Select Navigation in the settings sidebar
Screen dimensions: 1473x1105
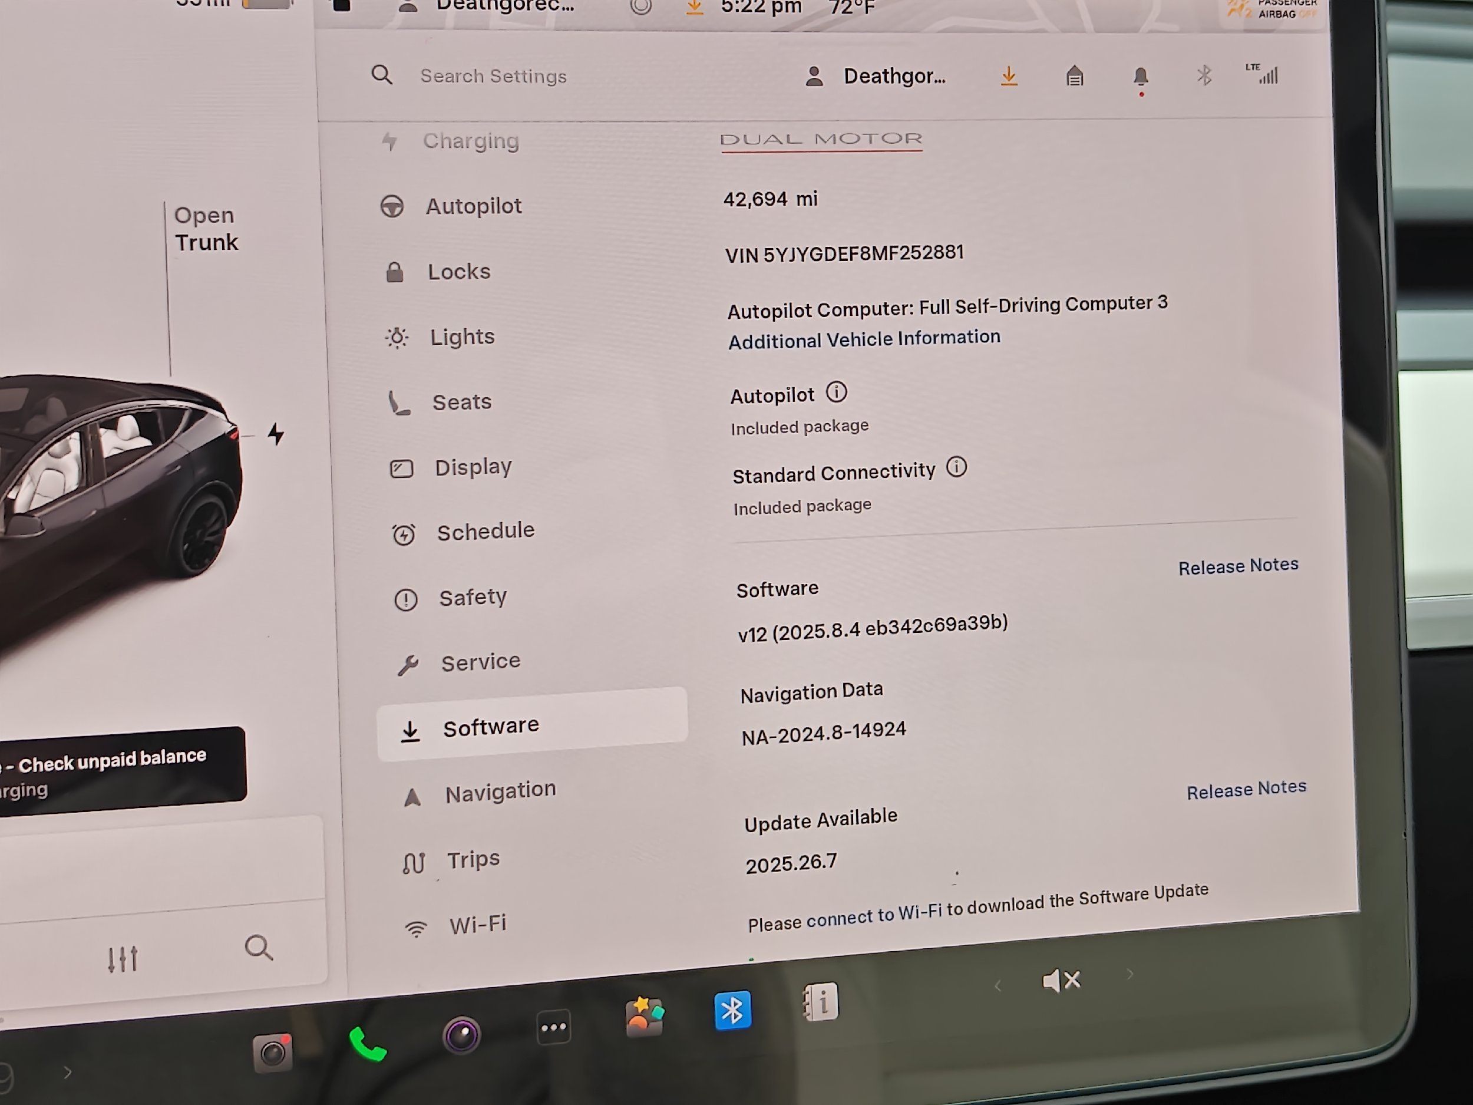point(480,793)
